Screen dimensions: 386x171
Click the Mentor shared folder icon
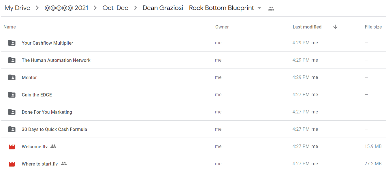tap(12, 77)
